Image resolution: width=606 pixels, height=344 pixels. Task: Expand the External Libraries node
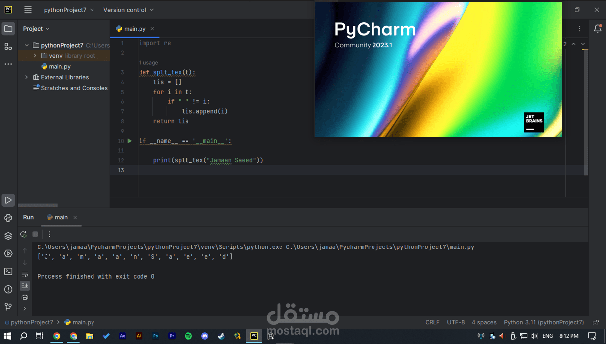pos(27,77)
